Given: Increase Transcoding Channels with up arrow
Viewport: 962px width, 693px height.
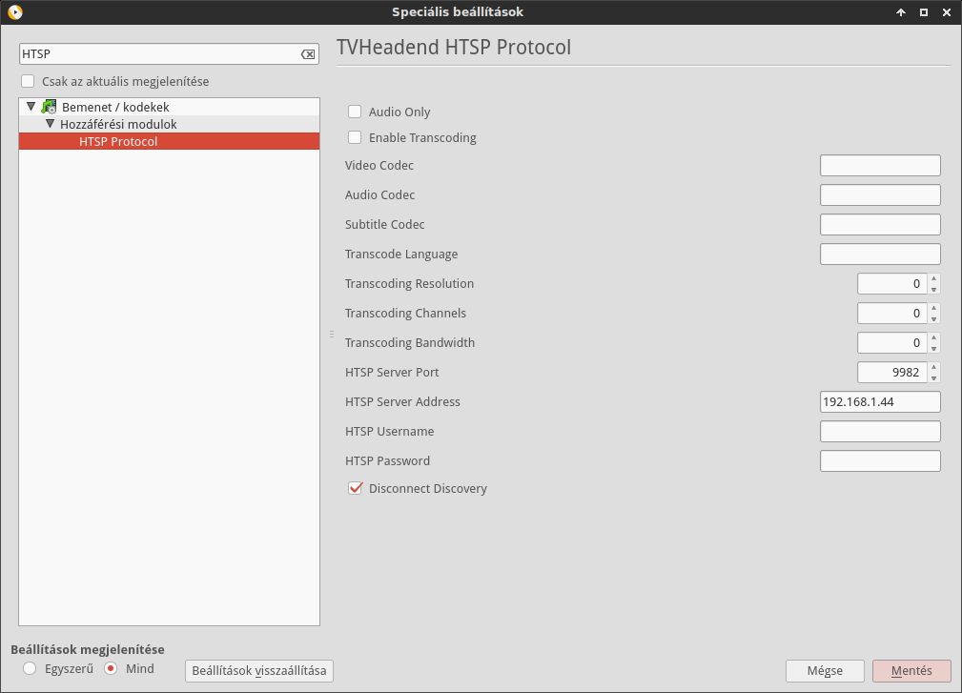Looking at the screenshot, I should click(933, 308).
